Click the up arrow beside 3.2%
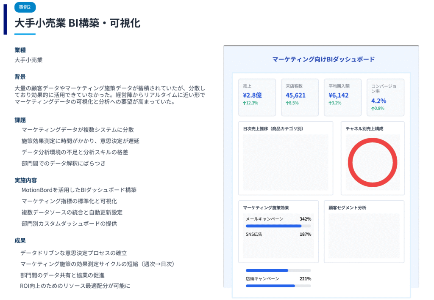The image size is (434, 300). (x=330, y=103)
